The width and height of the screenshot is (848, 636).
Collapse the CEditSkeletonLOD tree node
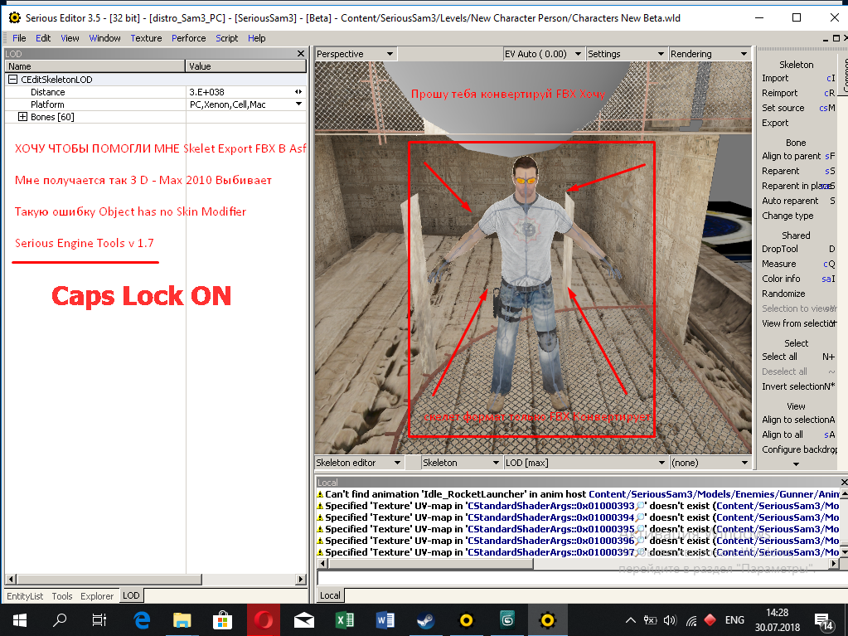point(13,80)
